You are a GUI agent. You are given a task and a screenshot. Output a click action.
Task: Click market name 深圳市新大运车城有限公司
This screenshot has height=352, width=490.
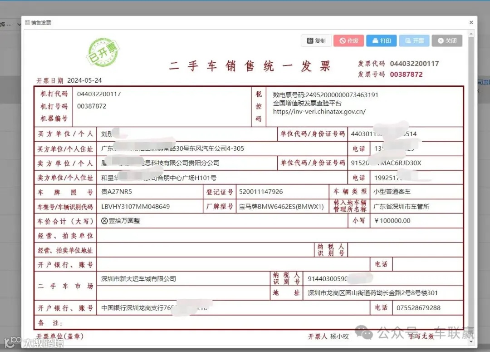click(138, 279)
